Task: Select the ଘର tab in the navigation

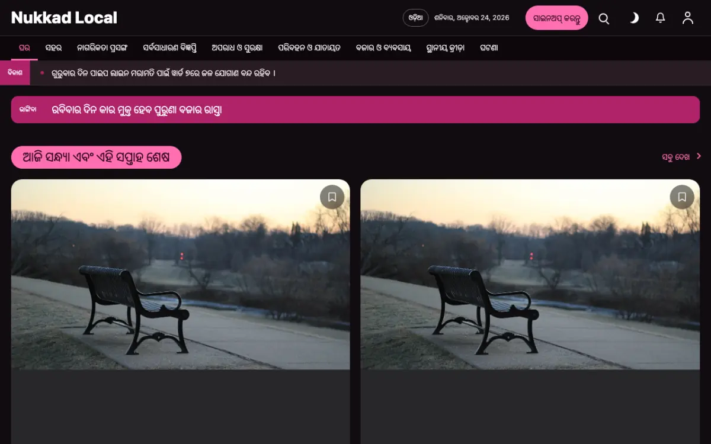Action: [x=24, y=48]
